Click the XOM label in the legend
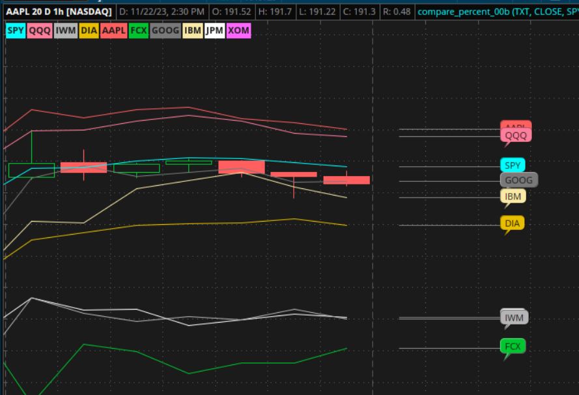579x395 pixels. 238,30
